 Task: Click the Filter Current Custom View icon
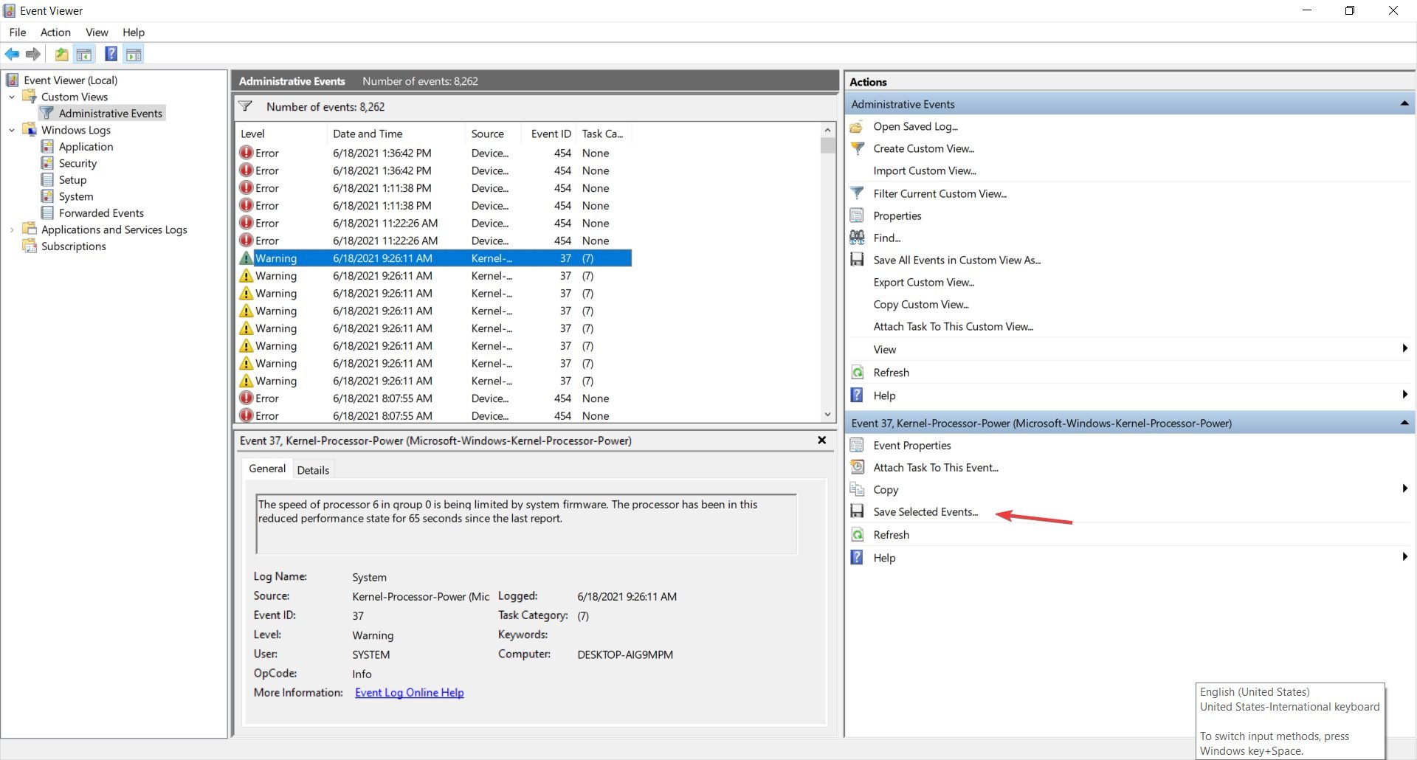857,193
